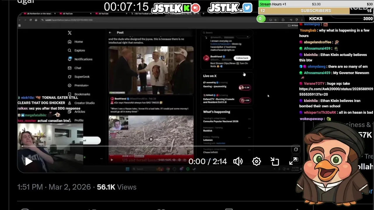Click the X search field
The width and height of the screenshot is (374, 210).
pyautogui.click(x=226, y=33)
